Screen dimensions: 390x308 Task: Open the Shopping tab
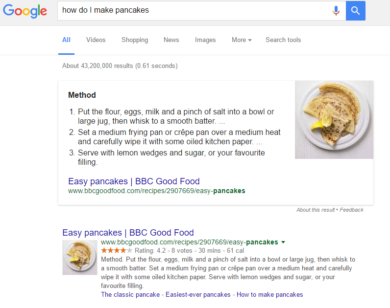(x=135, y=40)
